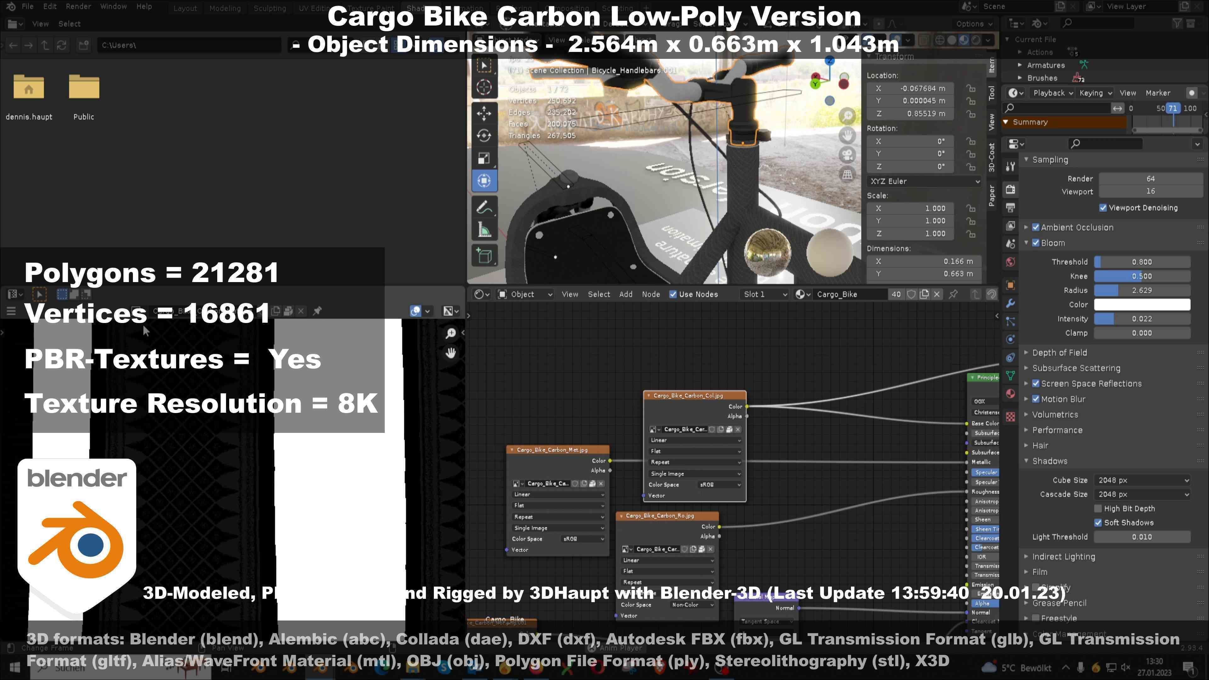Select the Move tool in viewport toolbar
The image size is (1209, 680).
[x=484, y=113]
